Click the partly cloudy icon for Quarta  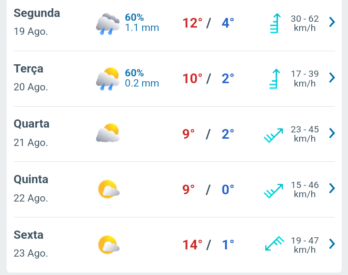pyautogui.click(x=108, y=133)
